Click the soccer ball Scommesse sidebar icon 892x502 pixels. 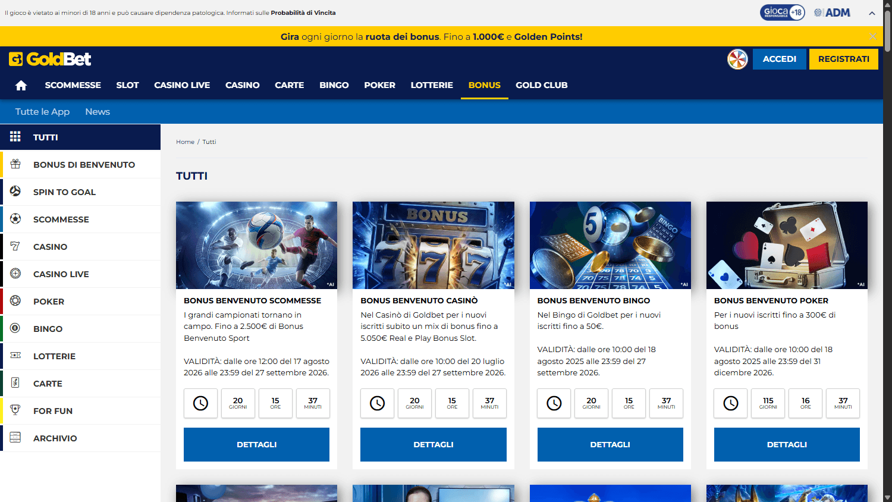point(15,219)
